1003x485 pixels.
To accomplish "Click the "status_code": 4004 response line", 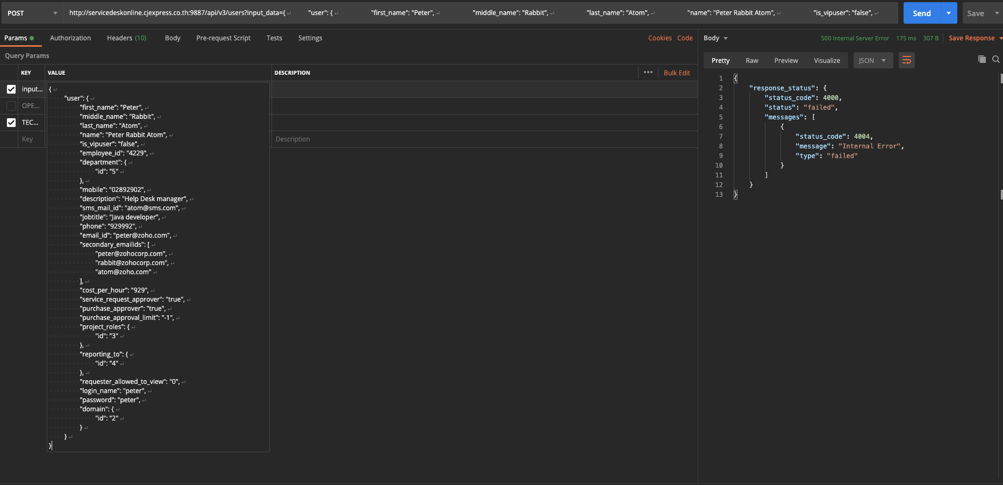I will point(834,137).
